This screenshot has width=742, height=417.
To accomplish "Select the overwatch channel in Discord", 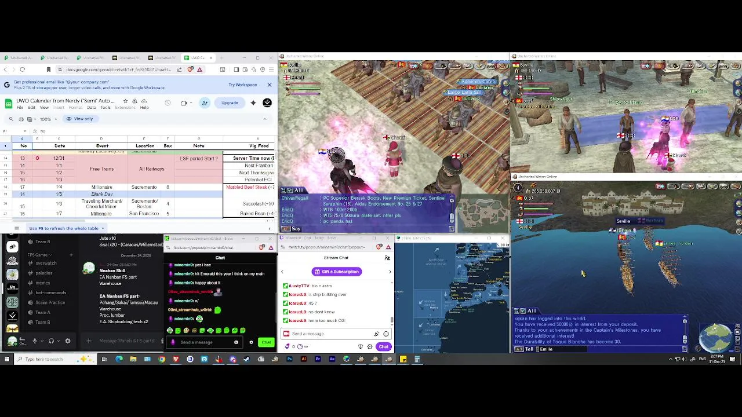I will 45,264.
